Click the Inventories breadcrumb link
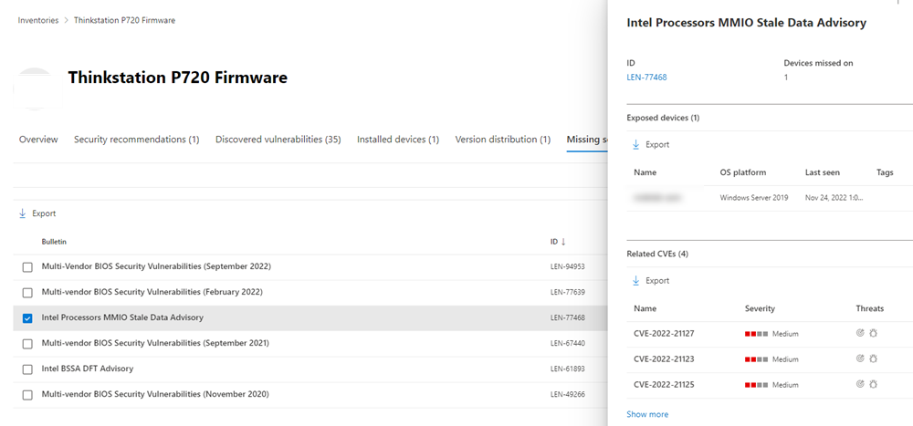 tap(38, 20)
